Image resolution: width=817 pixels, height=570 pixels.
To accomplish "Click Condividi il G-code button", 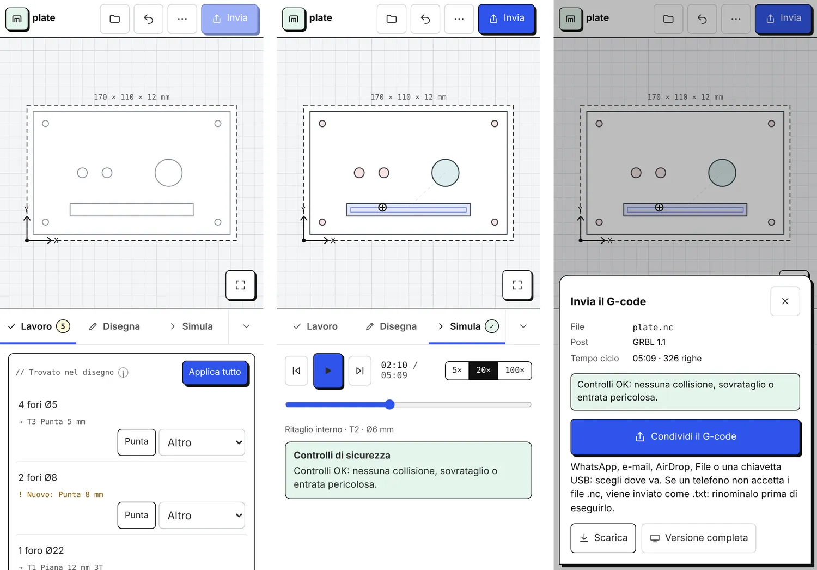I will [x=685, y=436].
